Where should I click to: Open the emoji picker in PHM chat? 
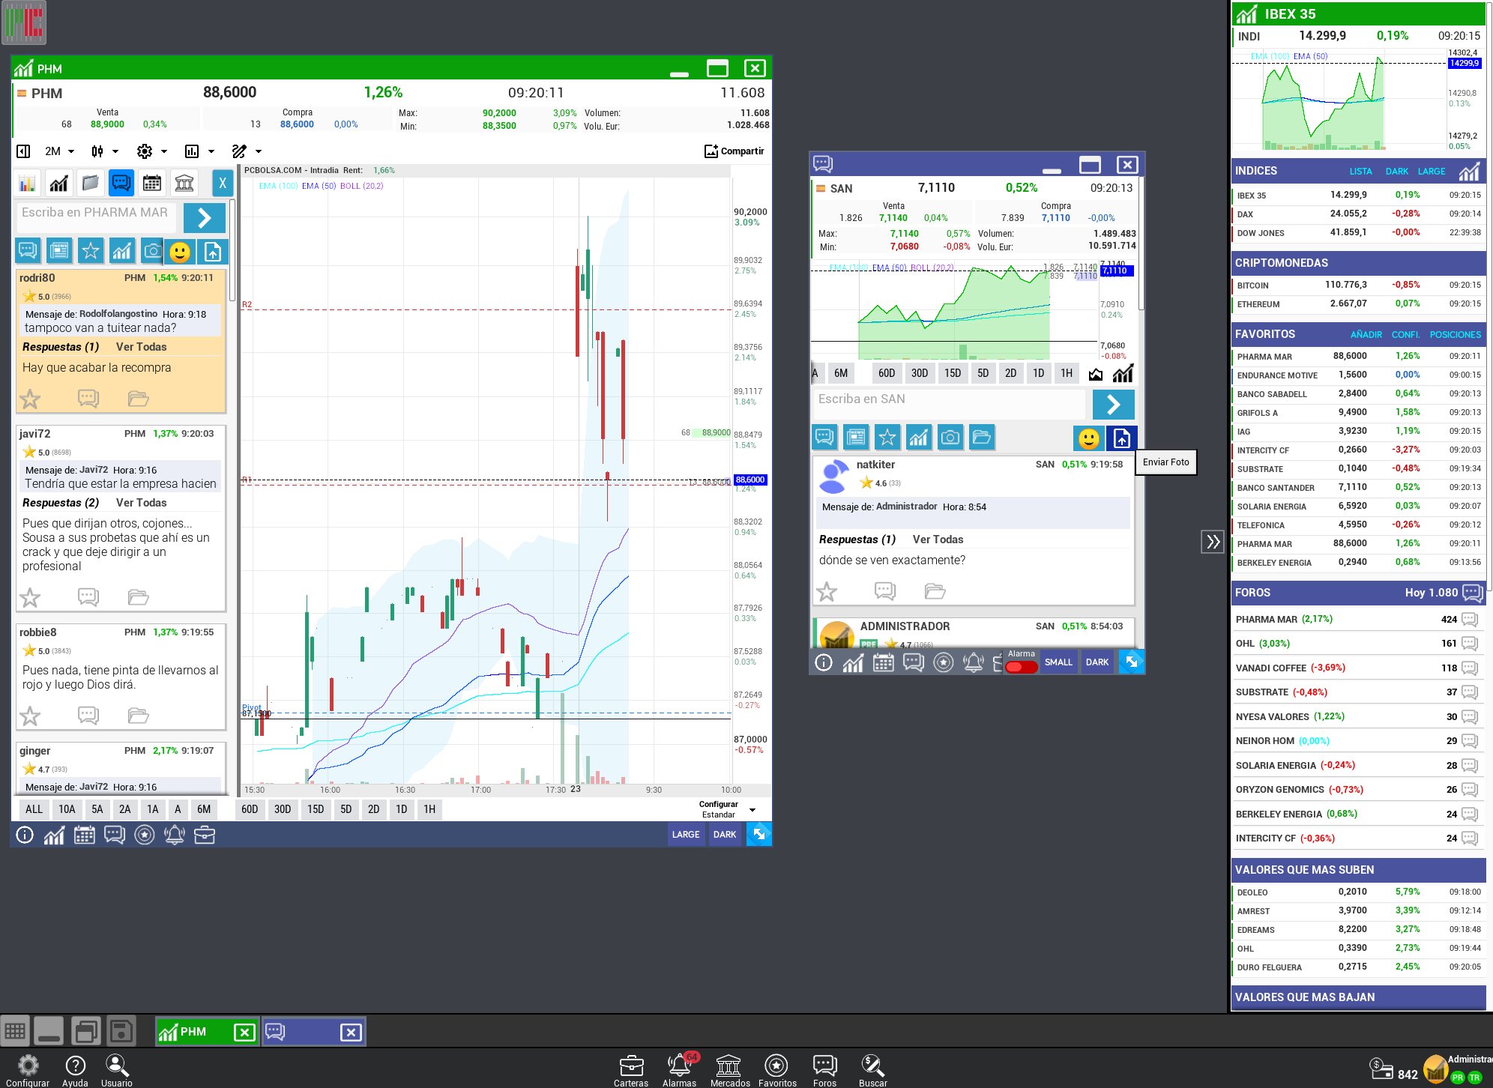click(x=180, y=252)
